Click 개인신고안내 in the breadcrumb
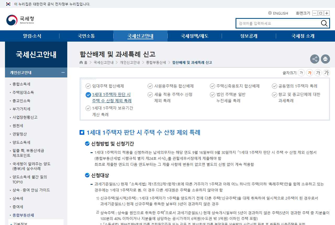Image resolution: width=335 pixels, height=225 pixels. [x=130, y=63]
